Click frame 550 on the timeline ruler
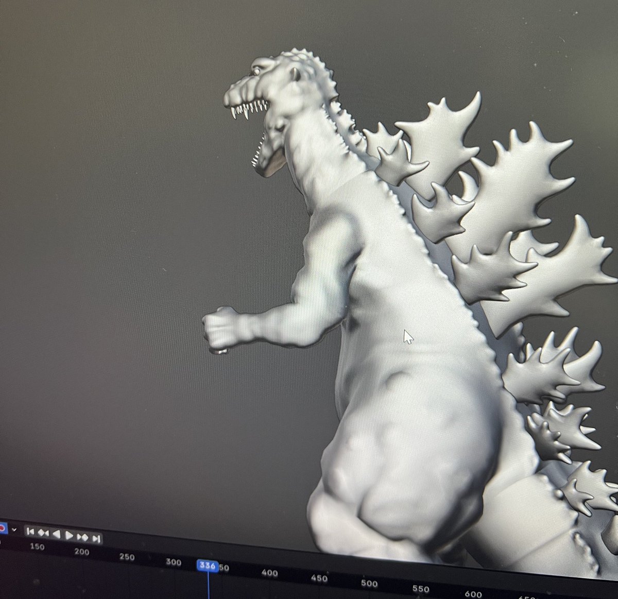The width and height of the screenshot is (618, 599). [420, 589]
